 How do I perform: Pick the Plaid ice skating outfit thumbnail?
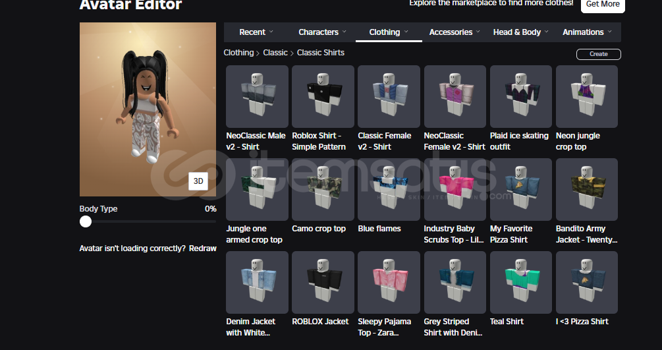coord(521,96)
